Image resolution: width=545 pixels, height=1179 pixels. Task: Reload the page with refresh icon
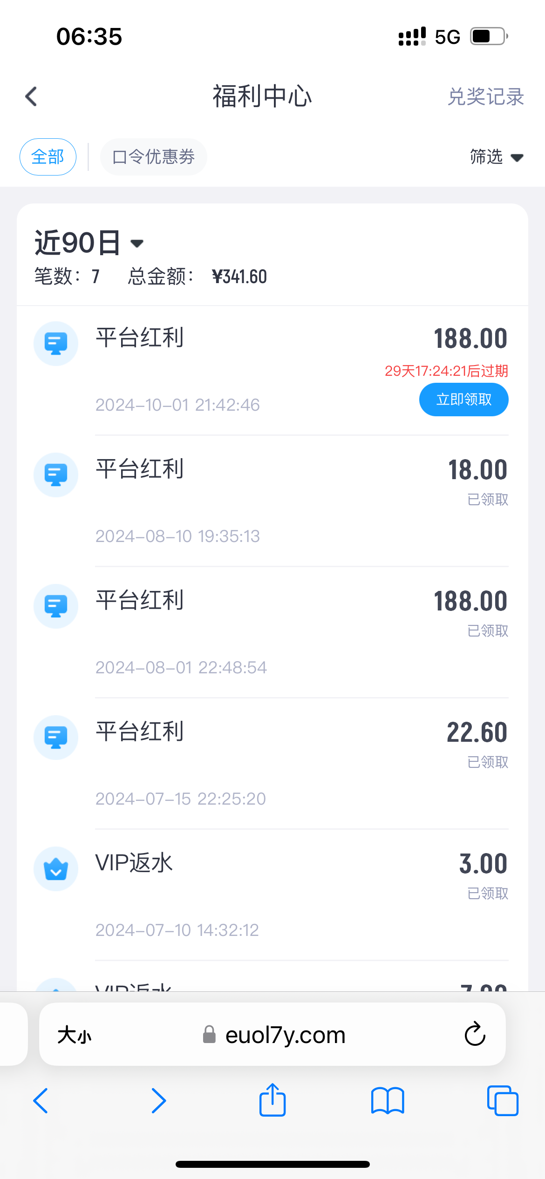click(x=475, y=1034)
